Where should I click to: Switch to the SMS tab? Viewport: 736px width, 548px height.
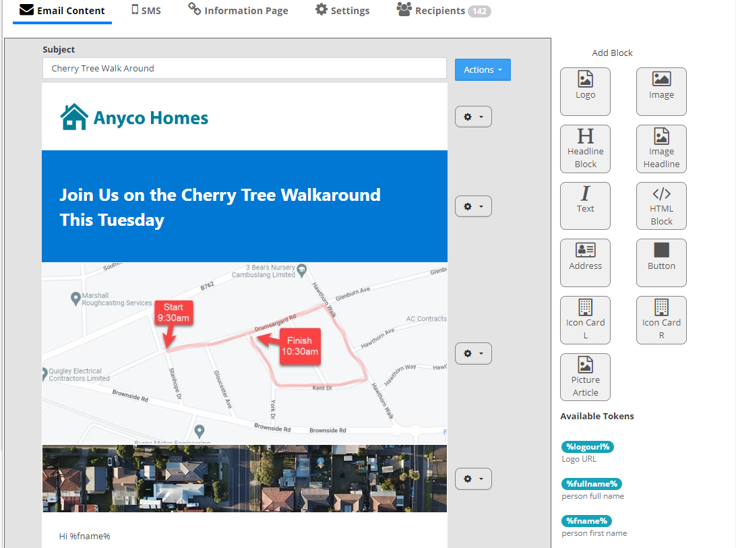point(146,10)
